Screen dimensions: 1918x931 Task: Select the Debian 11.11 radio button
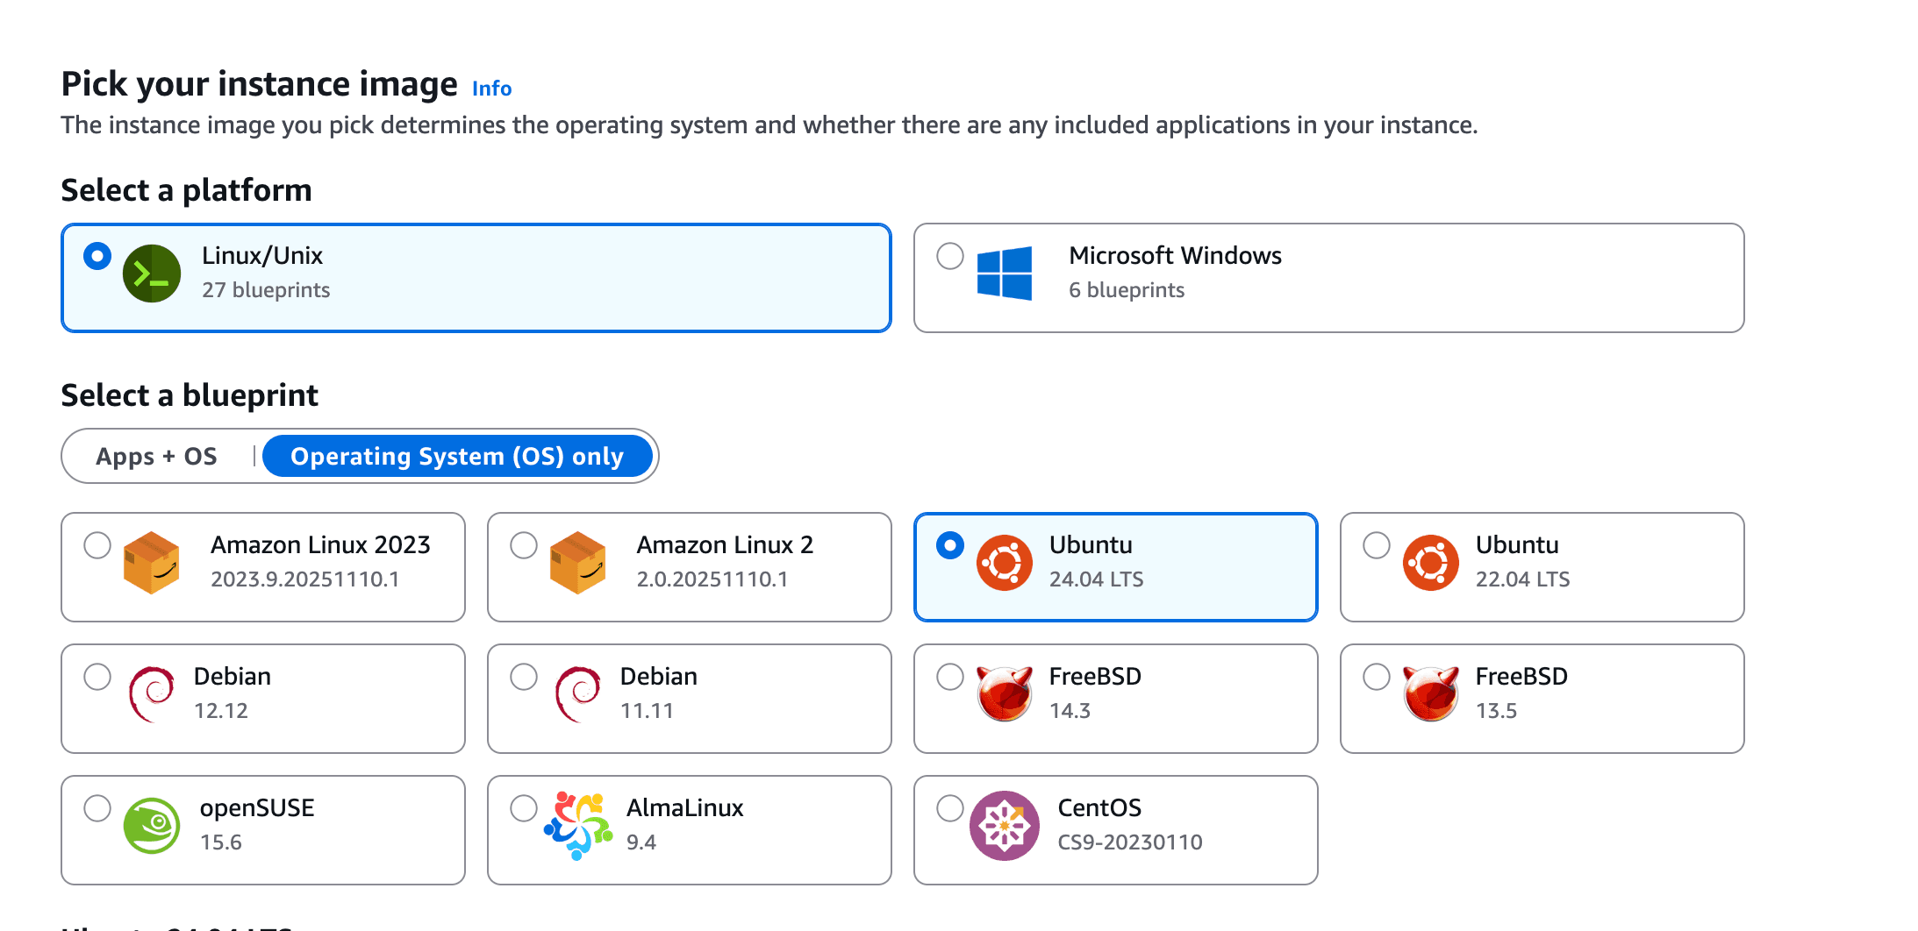pyautogui.click(x=523, y=676)
